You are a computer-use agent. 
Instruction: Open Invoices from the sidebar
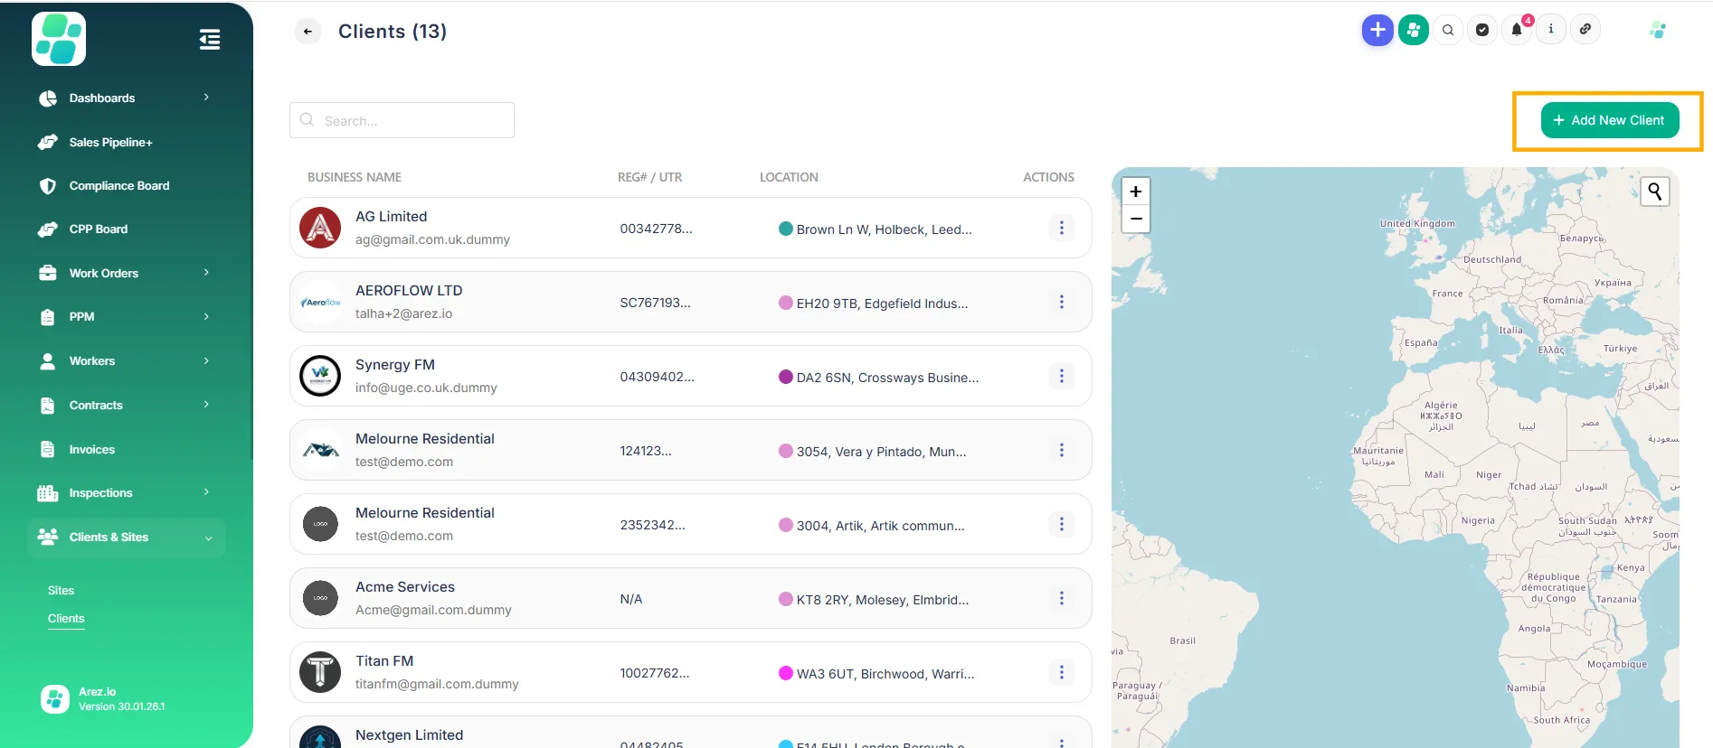[x=91, y=449]
